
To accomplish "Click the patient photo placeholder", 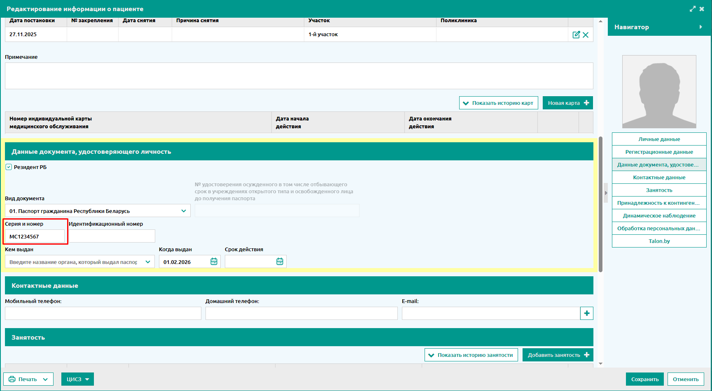I will pos(659,92).
